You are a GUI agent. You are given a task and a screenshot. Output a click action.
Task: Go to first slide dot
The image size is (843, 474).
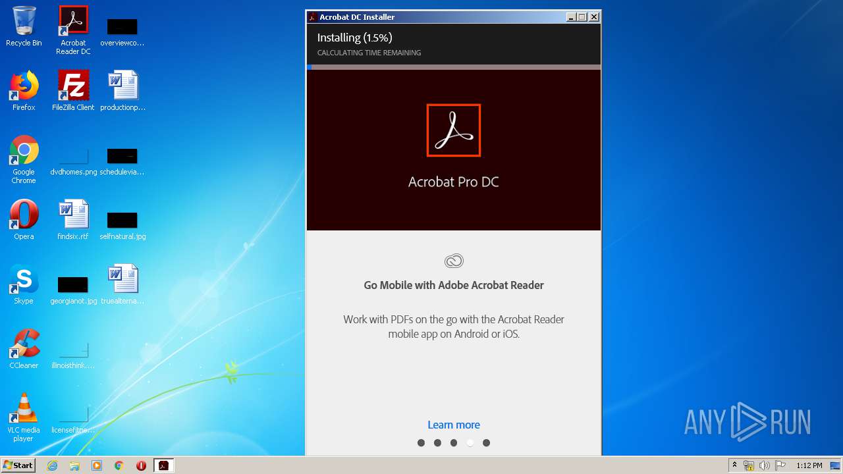(421, 443)
